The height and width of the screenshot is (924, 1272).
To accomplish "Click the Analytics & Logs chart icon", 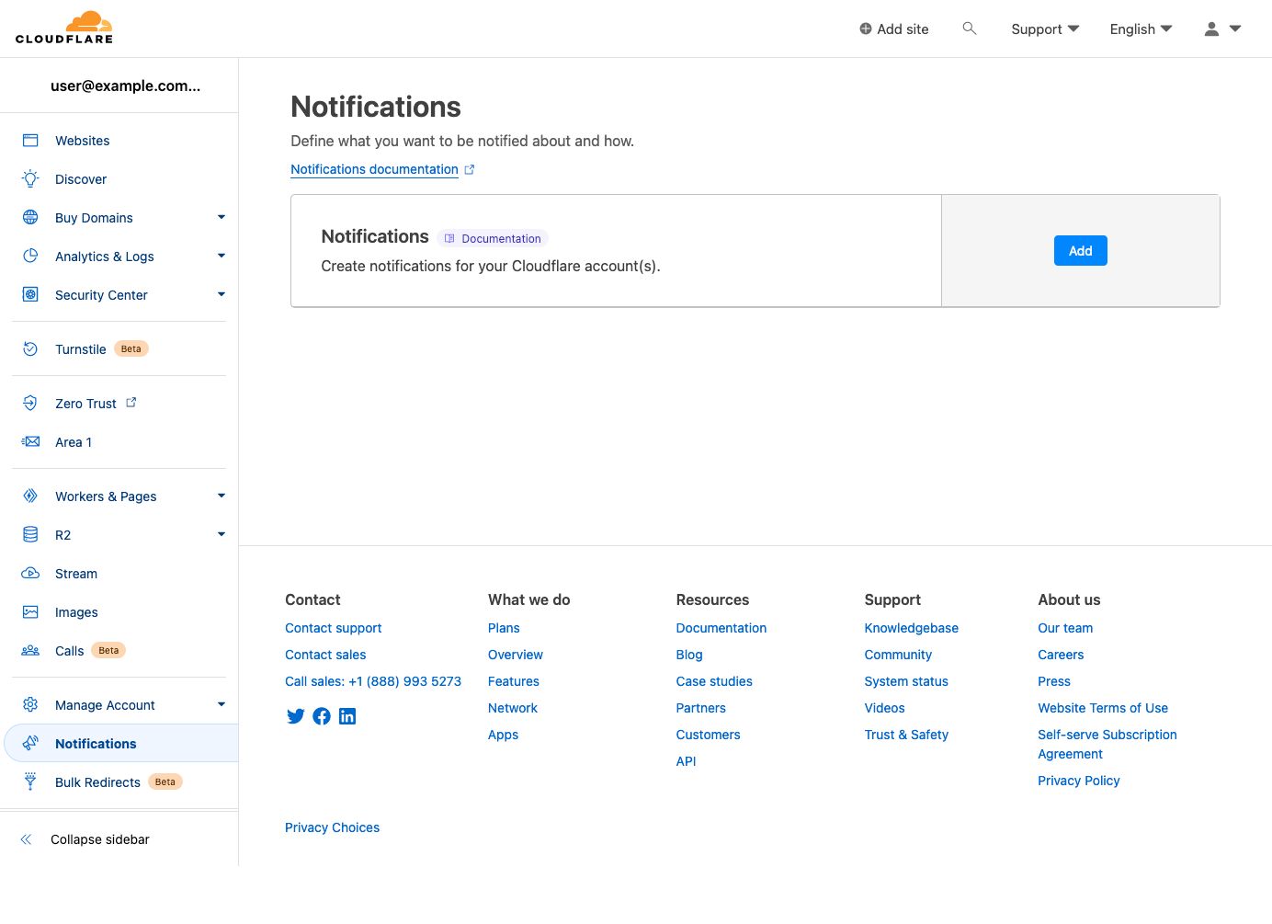I will tap(30, 256).
